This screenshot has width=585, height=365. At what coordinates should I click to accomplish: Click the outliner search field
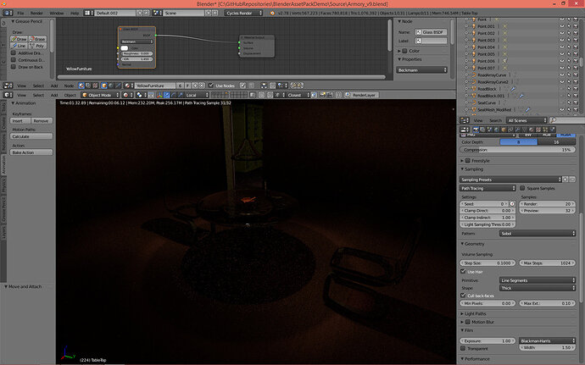[567, 120]
